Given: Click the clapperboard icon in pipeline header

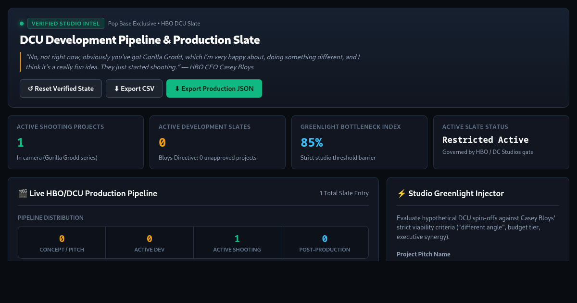Looking at the screenshot, I should pyautogui.click(x=23, y=193).
